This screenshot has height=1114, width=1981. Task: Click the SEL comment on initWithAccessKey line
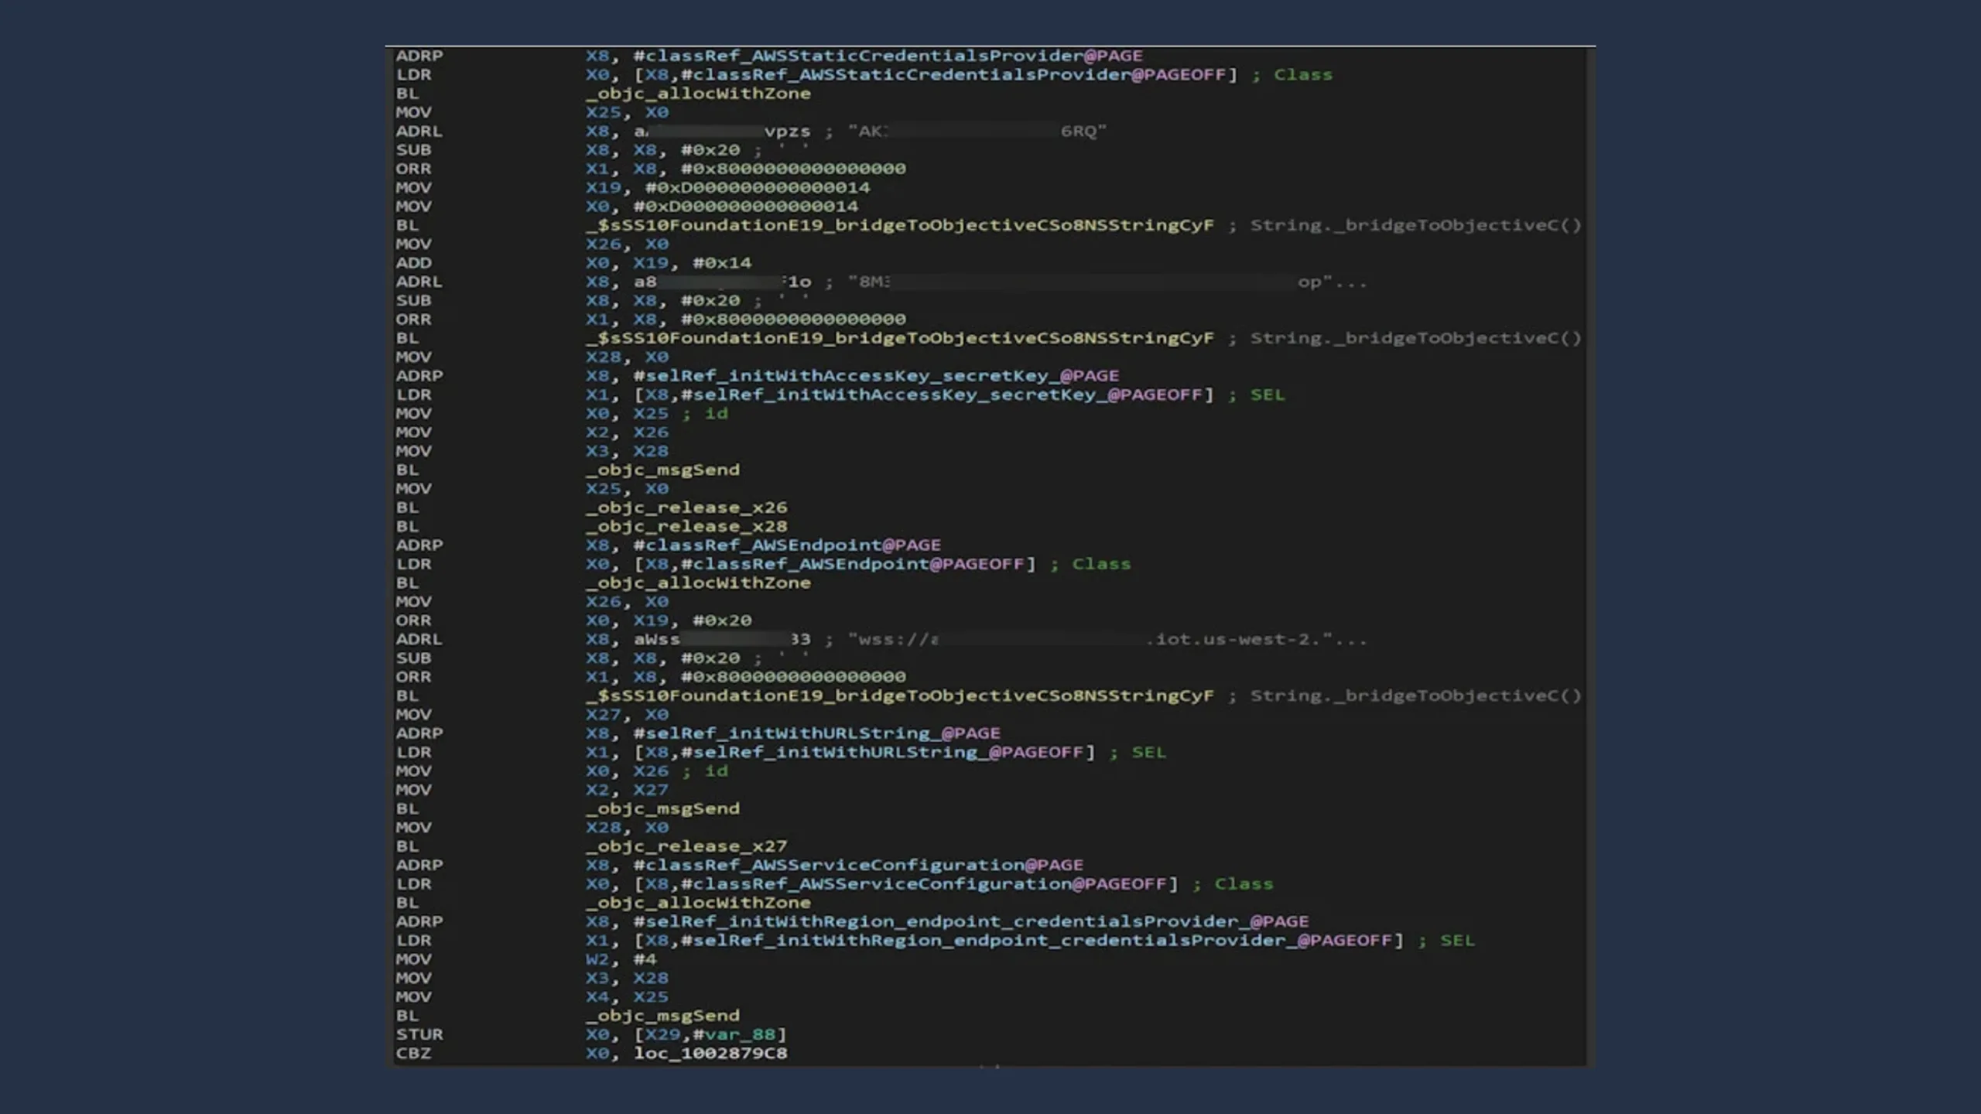tap(1268, 395)
